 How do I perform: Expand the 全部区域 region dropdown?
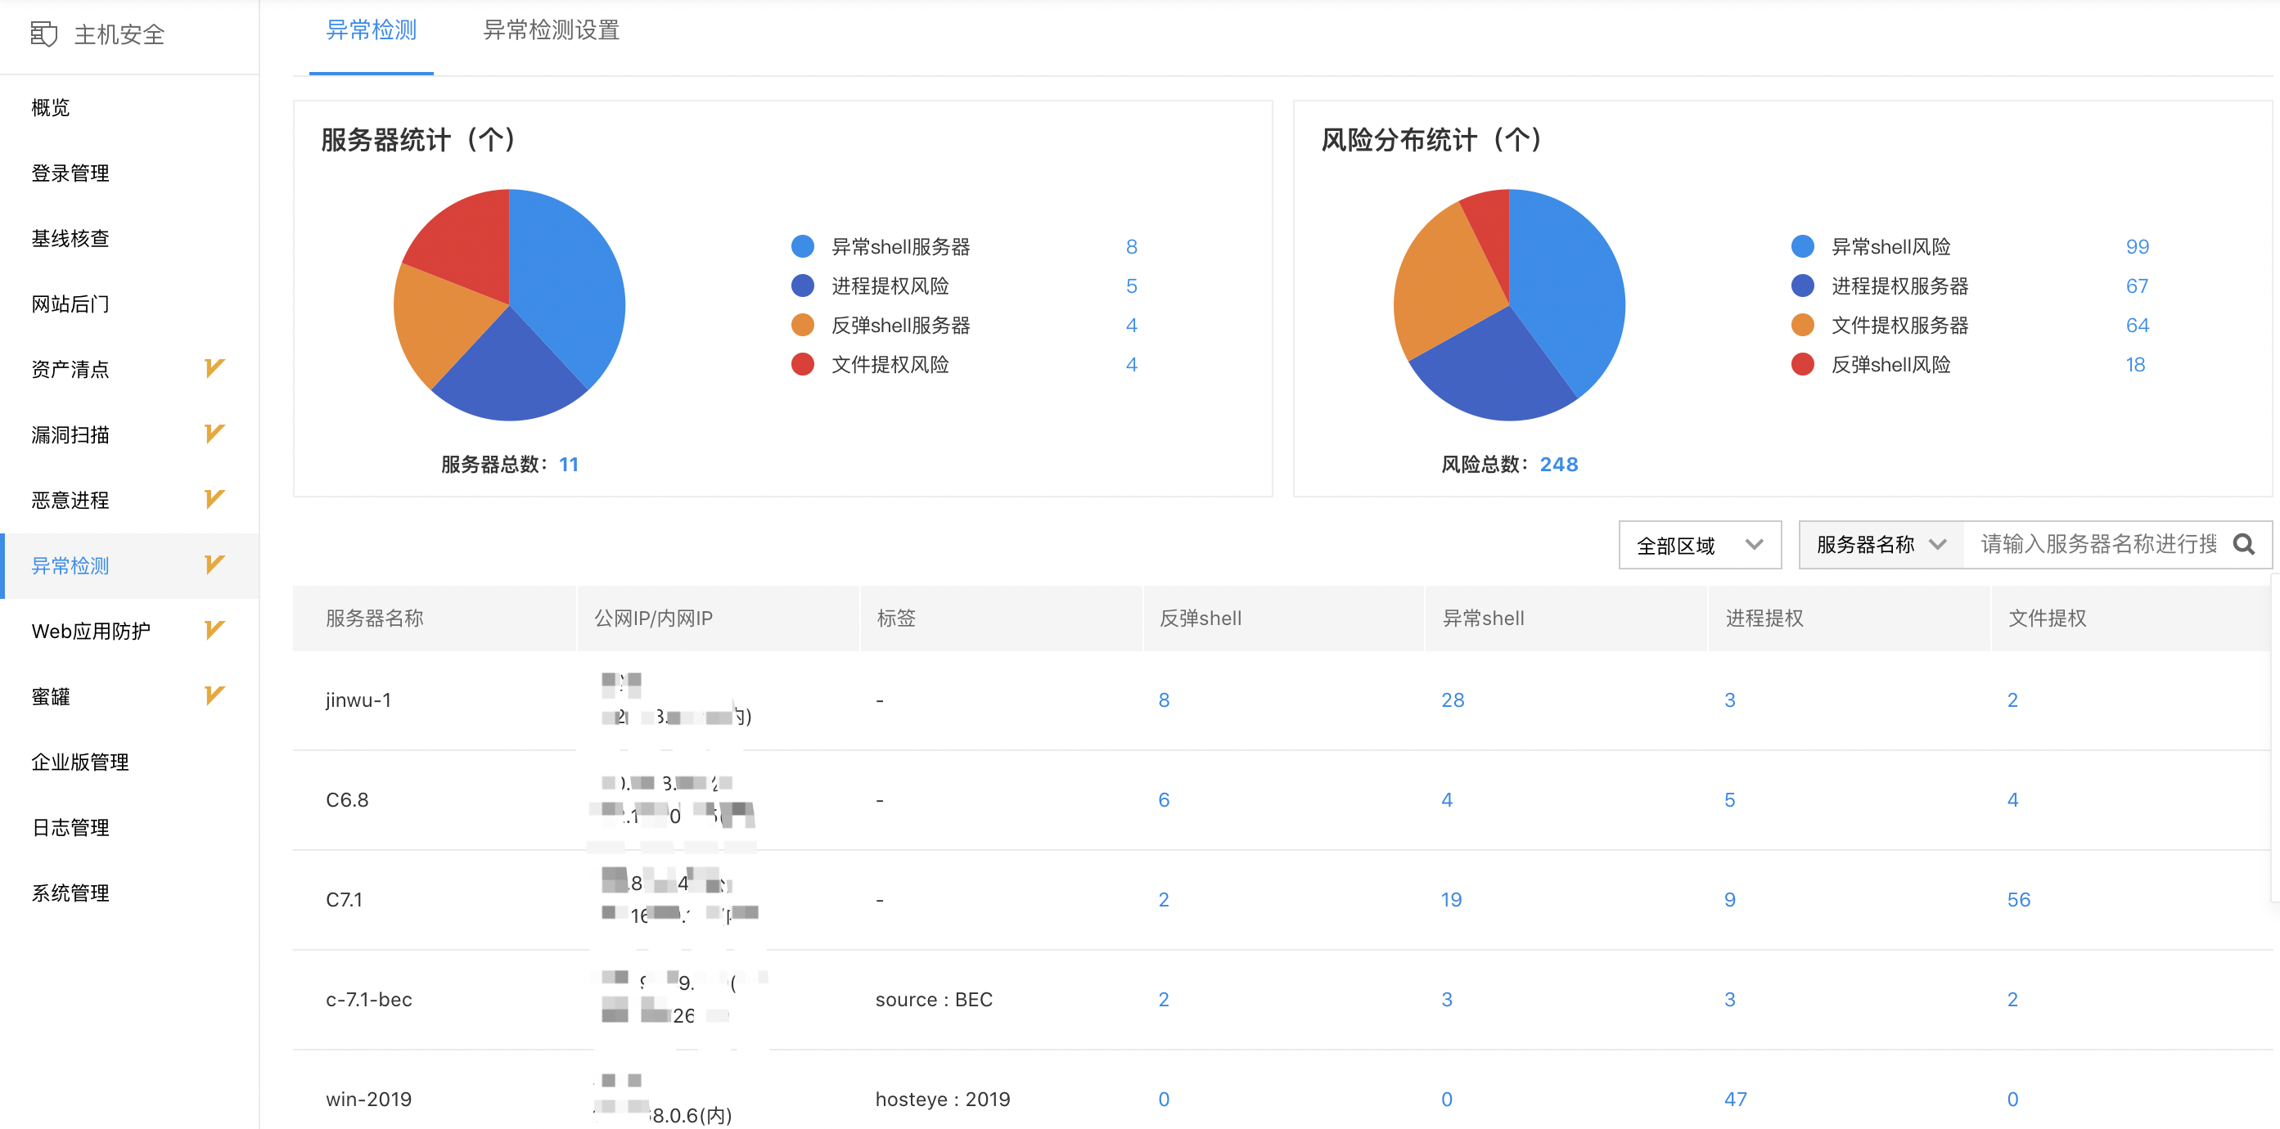point(1700,545)
